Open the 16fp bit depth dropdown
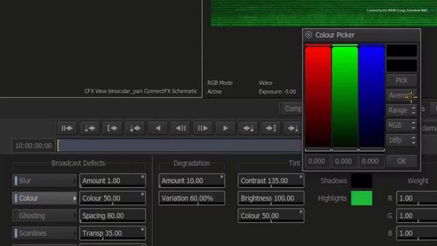Viewport: 437px width, 246px height. click(x=401, y=140)
